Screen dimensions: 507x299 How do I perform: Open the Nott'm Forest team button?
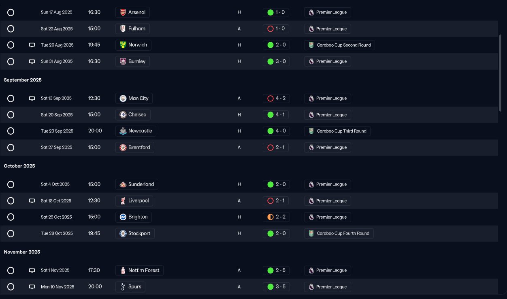coord(139,270)
